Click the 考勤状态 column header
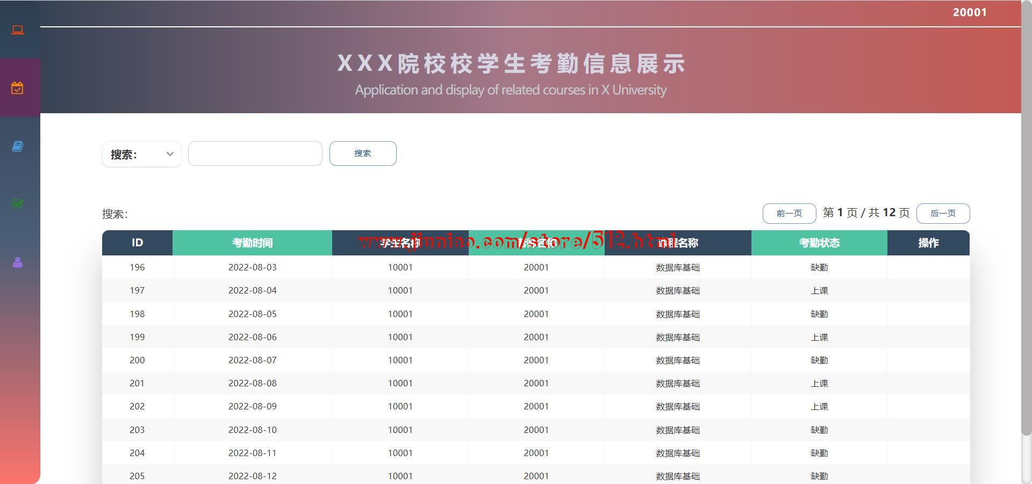Viewport: 1032px width, 484px height. point(819,243)
